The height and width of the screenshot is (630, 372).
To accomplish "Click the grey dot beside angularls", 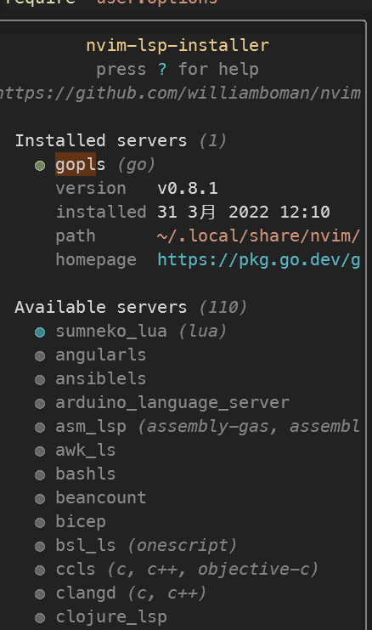I will coord(40,356).
